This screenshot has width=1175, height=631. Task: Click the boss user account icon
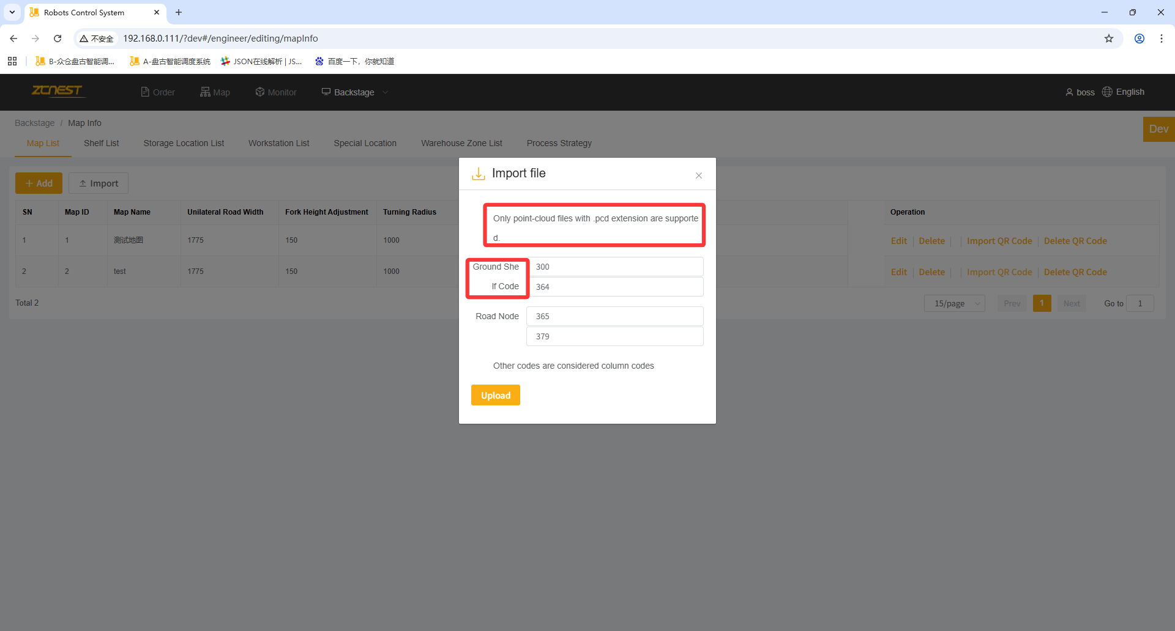tap(1069, 92)
